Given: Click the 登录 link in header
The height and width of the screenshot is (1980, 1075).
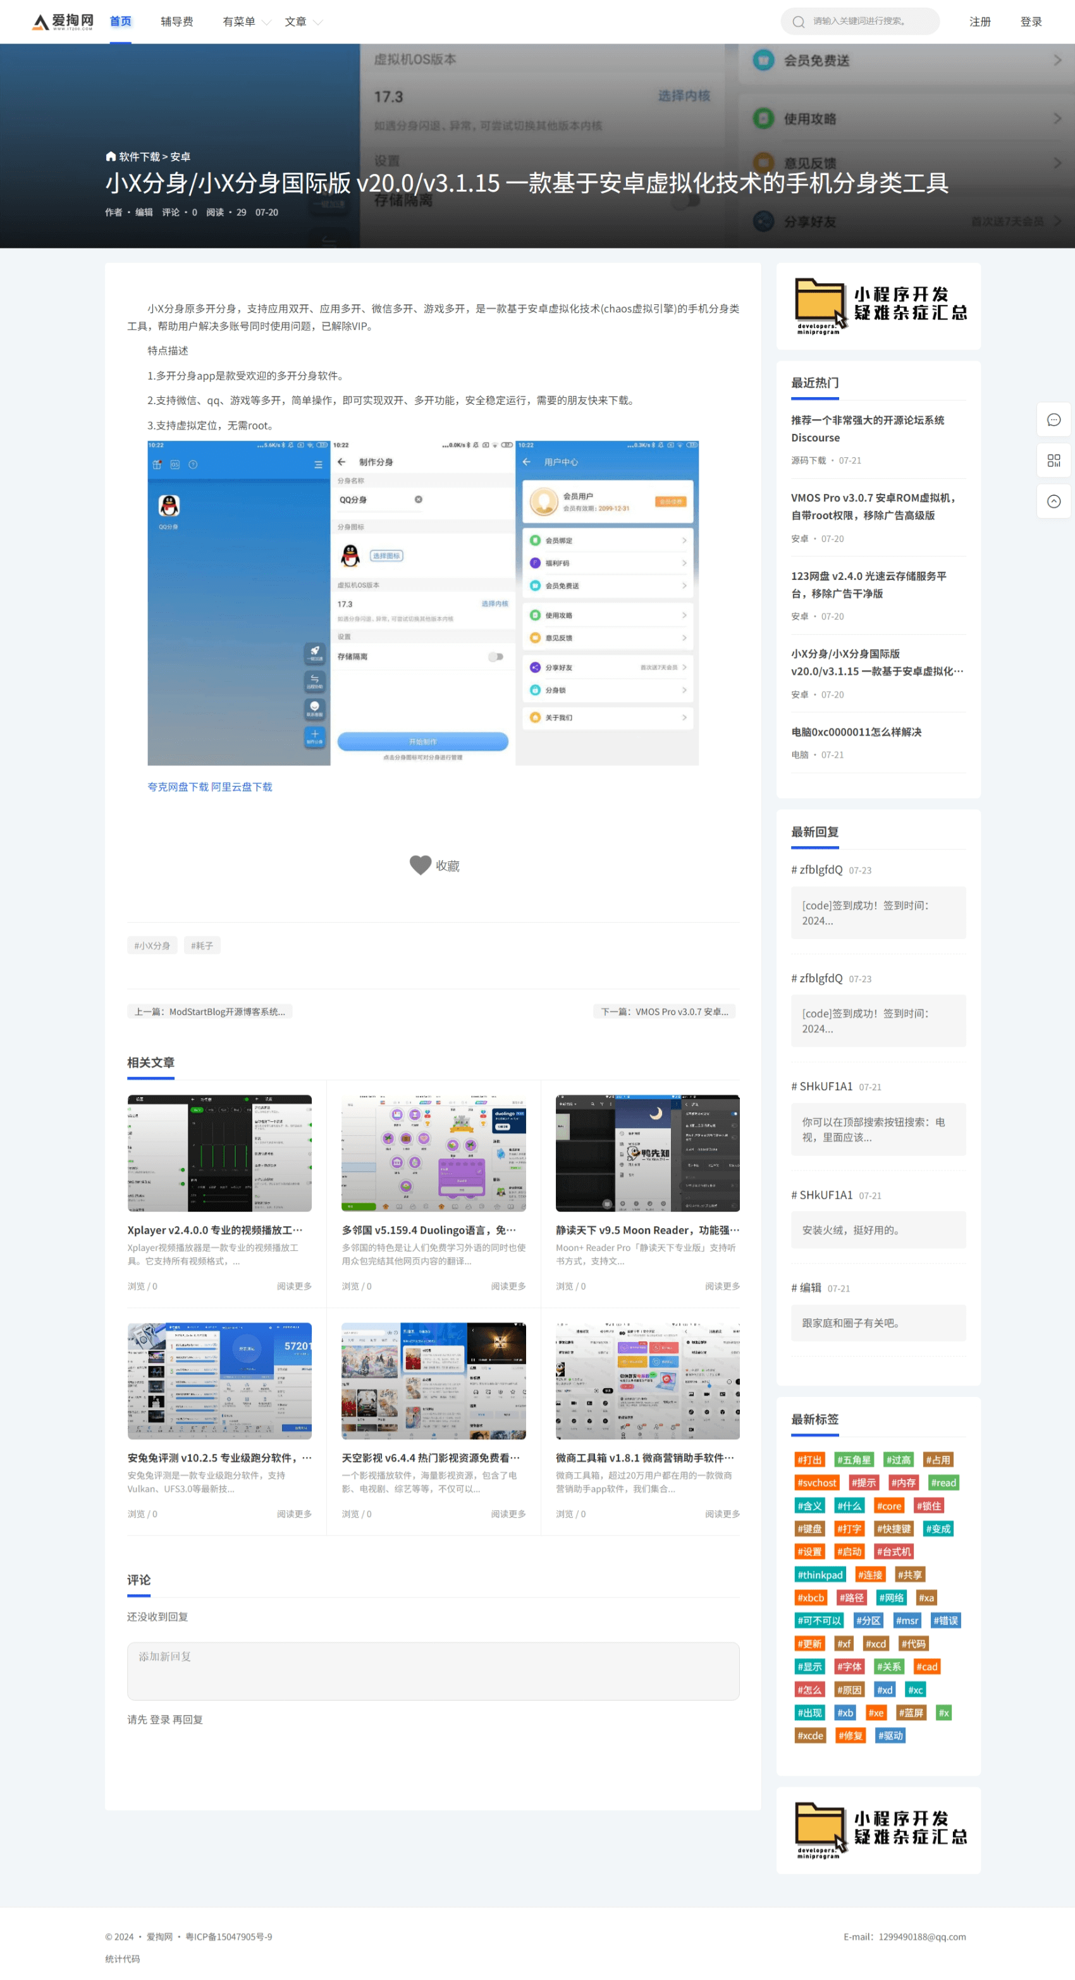Looking at the screenshot, I should [1031, 22].
